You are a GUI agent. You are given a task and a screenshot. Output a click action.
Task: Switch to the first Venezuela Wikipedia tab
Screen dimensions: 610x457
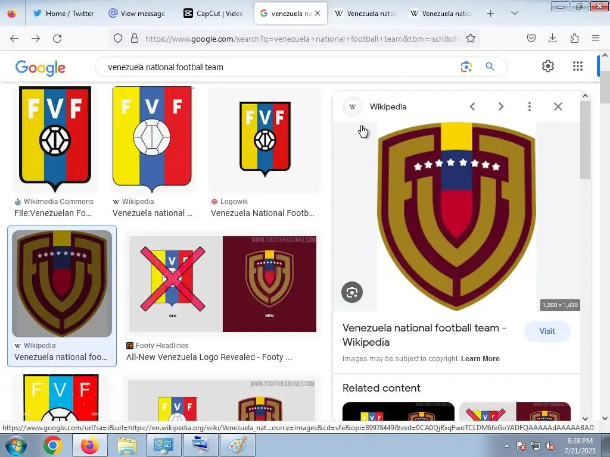[365, 14]
